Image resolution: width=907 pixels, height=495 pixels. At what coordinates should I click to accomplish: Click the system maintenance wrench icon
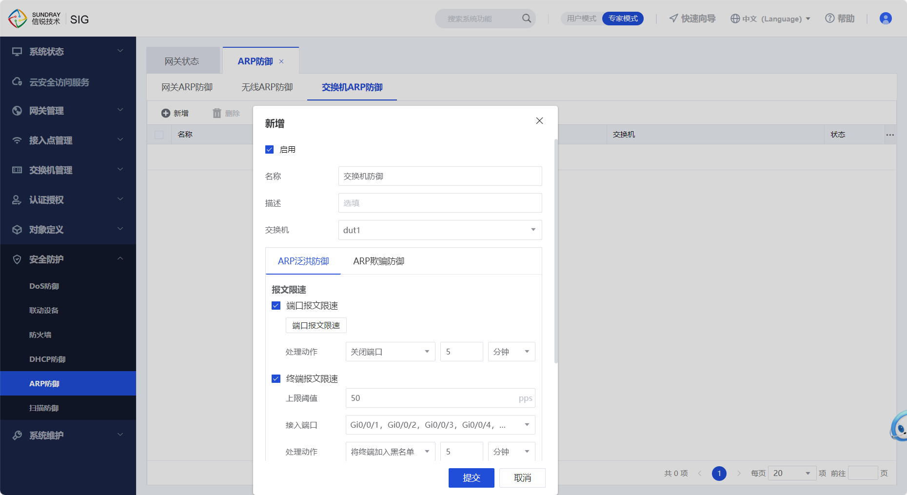[x=17, y=436]
